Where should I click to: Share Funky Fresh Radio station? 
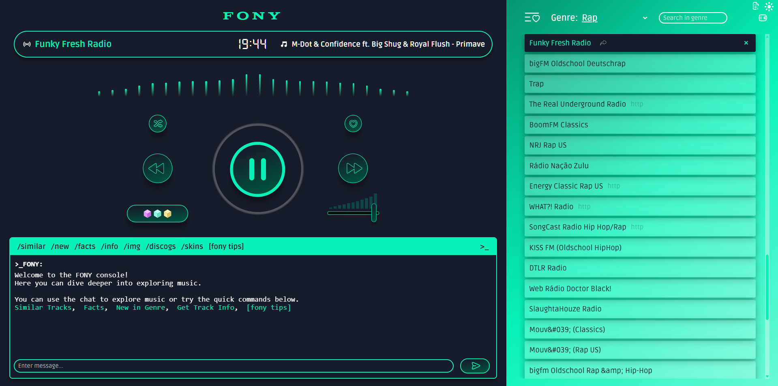pos(603,43)
